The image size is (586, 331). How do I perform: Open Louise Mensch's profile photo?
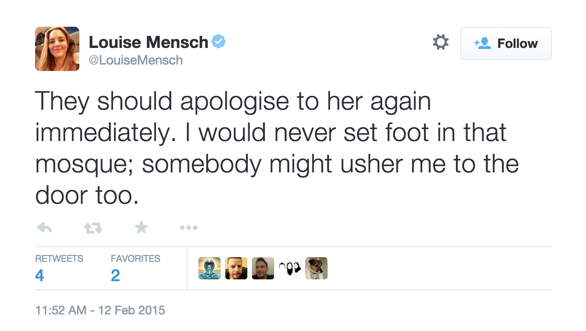57,49
